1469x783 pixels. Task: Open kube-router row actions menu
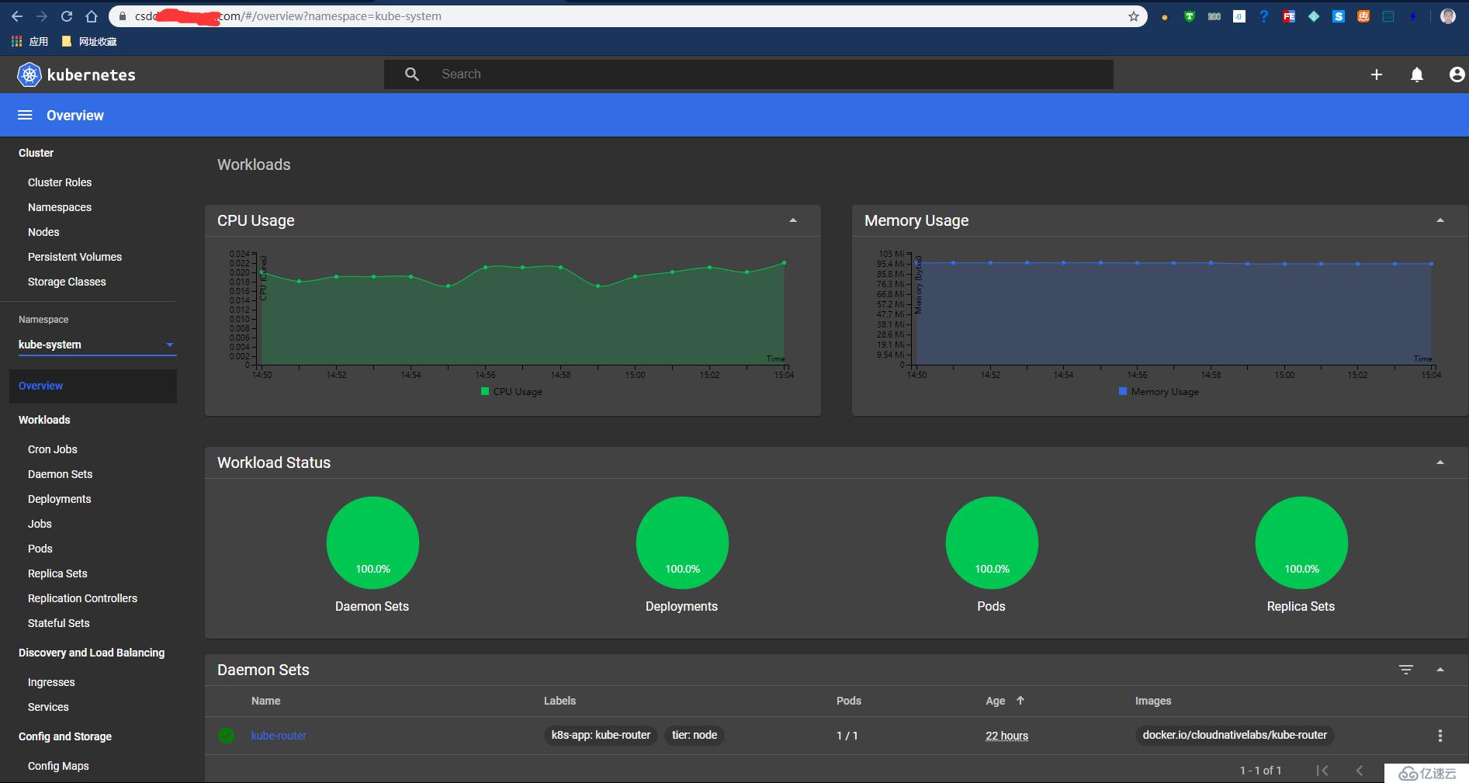[1440, 736]
